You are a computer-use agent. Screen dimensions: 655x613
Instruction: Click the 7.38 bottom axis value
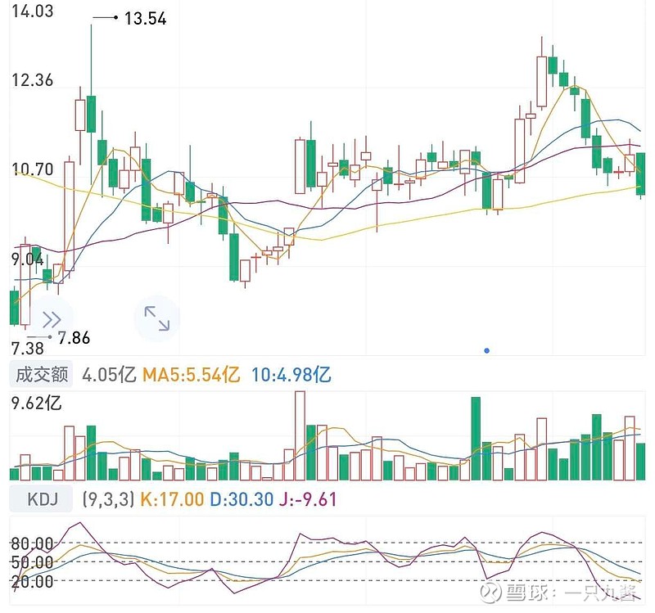(x=27, y=348)
